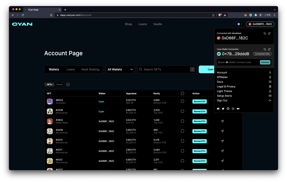Click the YouTube icon in the wallet panel
The height and width of the screenshot is (182, 287).
(233, 109)
